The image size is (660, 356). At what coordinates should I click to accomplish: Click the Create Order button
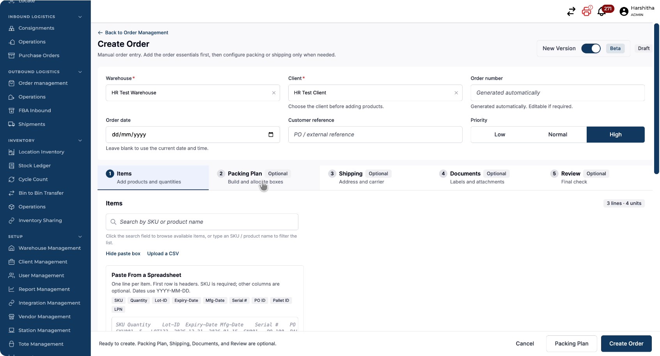point(626,344)
